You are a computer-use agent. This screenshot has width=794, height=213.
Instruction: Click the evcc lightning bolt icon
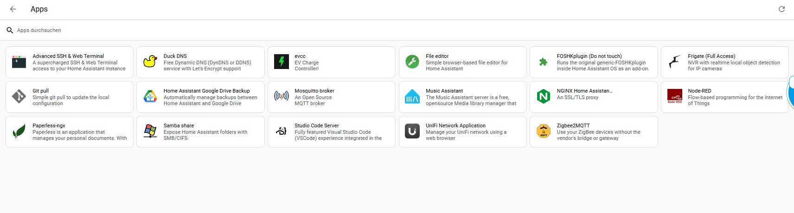(281, 62)
